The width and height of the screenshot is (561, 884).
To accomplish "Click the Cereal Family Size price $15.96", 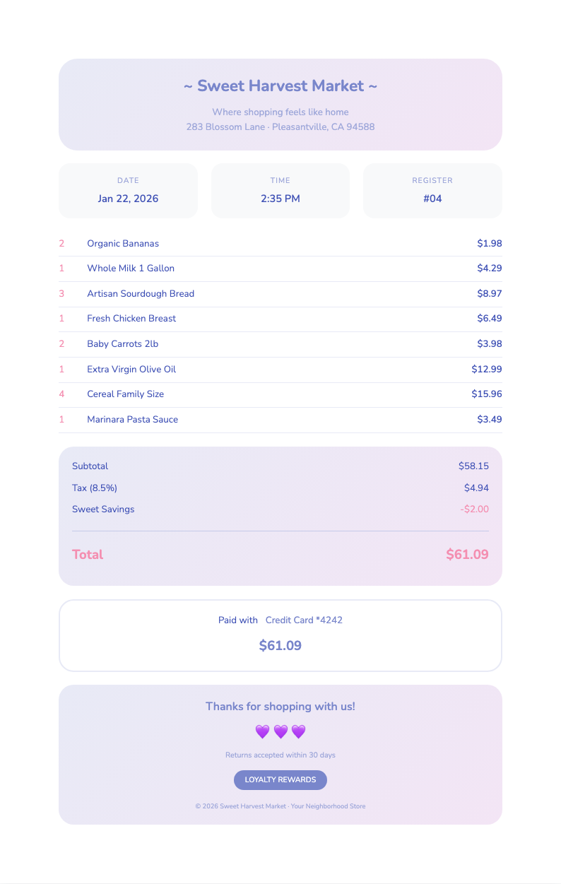I will (487, 394).
